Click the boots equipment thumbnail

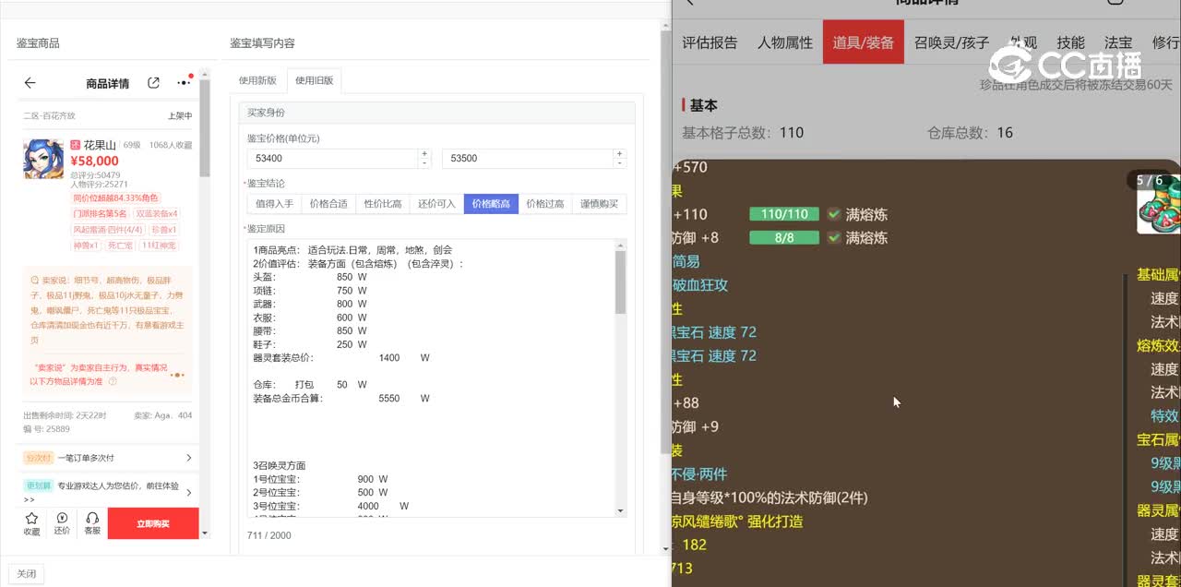click(1158, 204)
